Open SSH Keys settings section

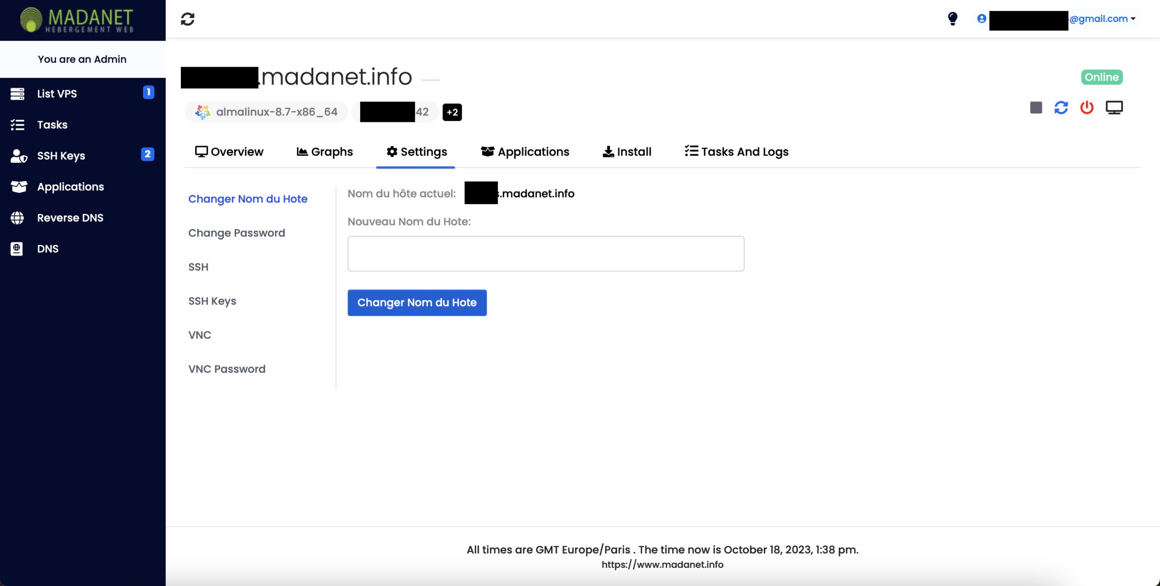click(212, 301)
